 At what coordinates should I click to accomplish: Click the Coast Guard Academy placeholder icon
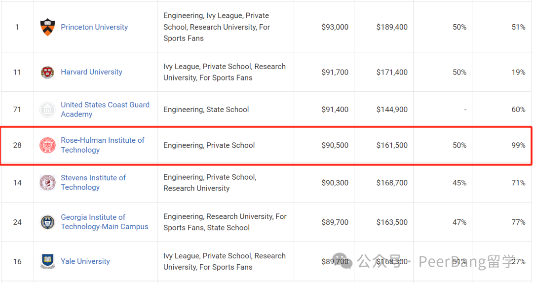(x=47, y=110)
